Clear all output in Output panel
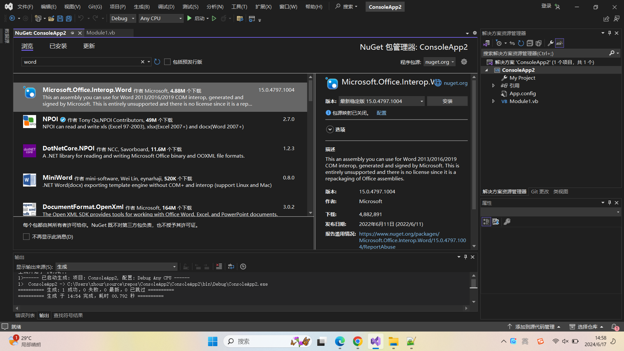Viewport: 624px width, 351px height. coord(219,266)
